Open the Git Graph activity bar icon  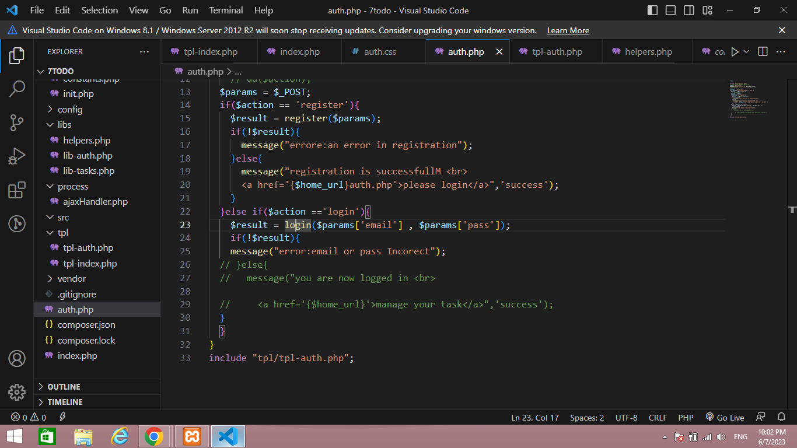pos(16,223)
